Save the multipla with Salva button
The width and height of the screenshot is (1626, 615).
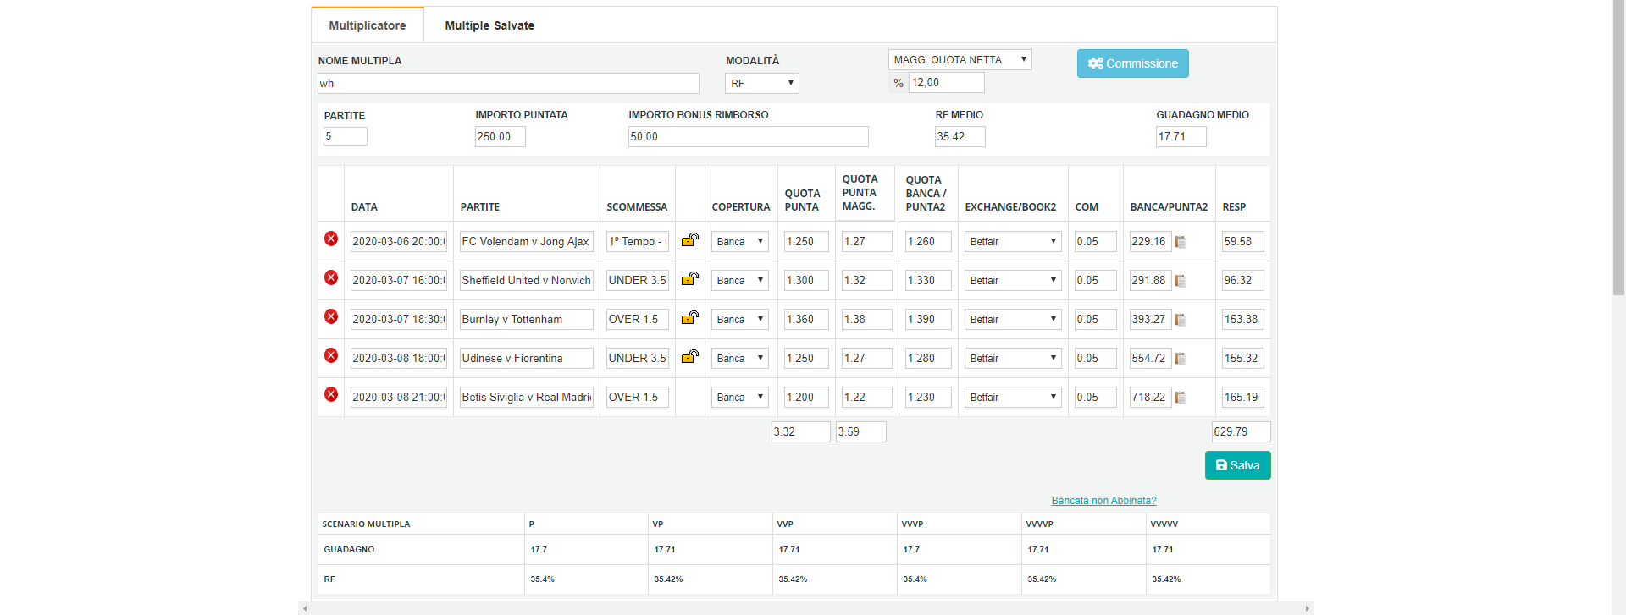[1238, 465]
